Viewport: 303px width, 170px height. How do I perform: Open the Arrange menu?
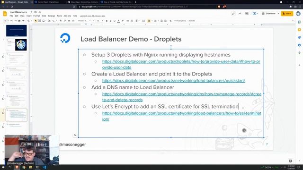point(52,16)
